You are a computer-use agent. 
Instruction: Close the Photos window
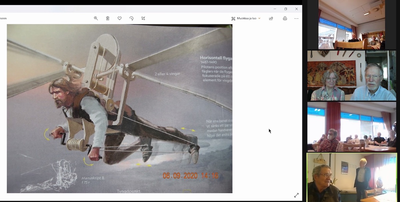click(296, 9)
